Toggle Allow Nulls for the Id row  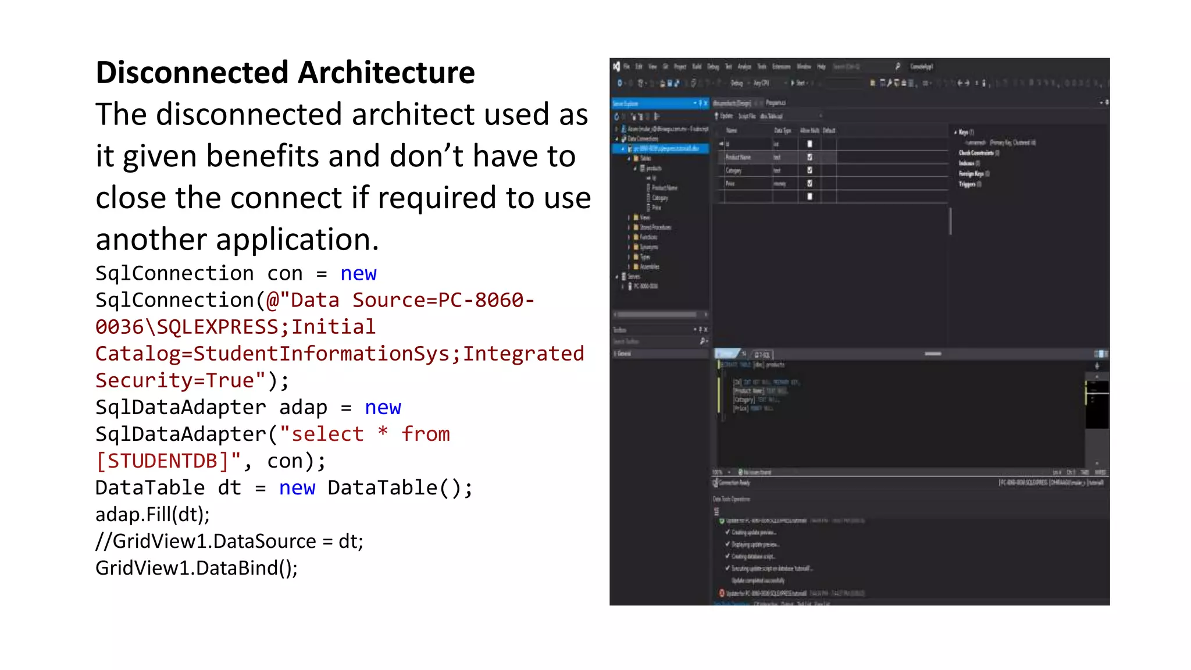[810, 144]
